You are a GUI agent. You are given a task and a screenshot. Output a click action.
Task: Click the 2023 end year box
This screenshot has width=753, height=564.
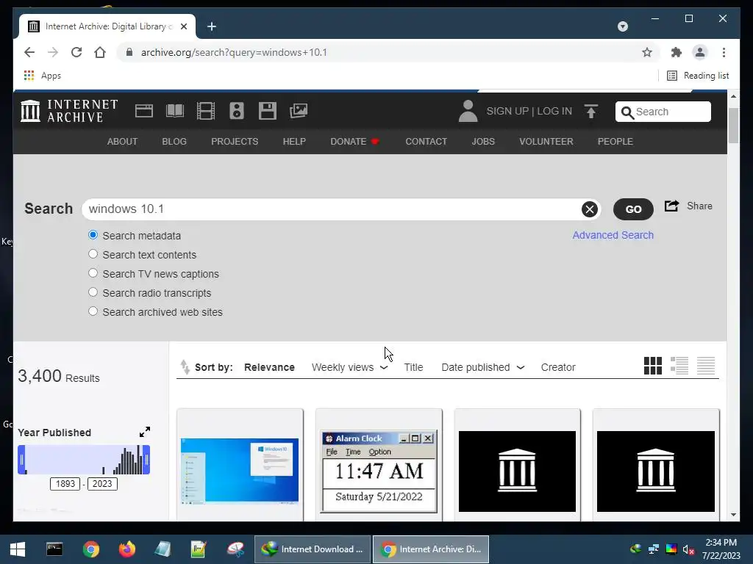coord(102,483)
